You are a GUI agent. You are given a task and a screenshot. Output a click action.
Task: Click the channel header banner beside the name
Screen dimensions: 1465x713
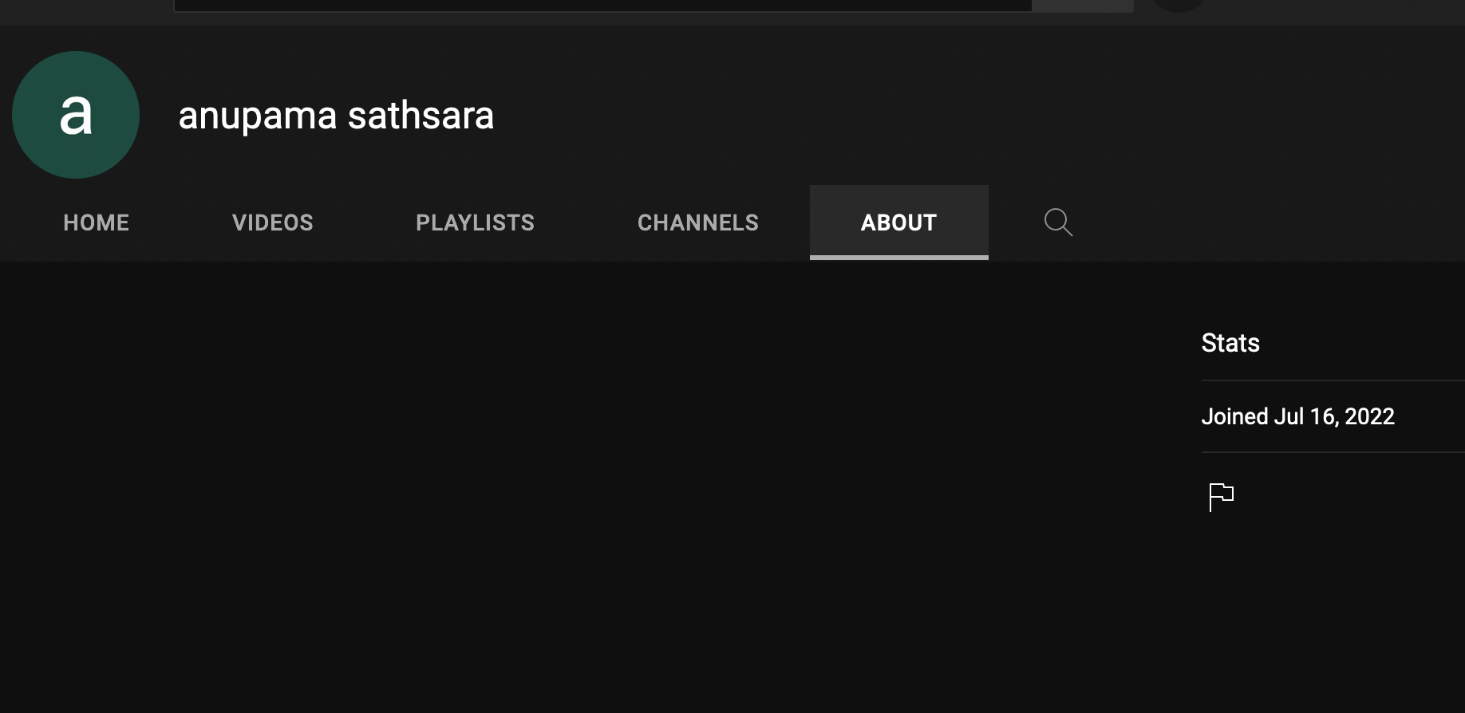[958, 112]
